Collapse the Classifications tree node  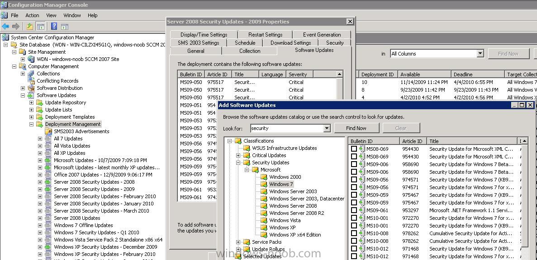pos(230,141)
